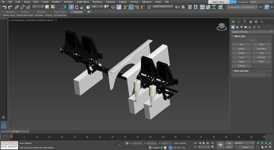Toggle Layer Explorer
Screen dimensions: 274x150
click(196, 7)
